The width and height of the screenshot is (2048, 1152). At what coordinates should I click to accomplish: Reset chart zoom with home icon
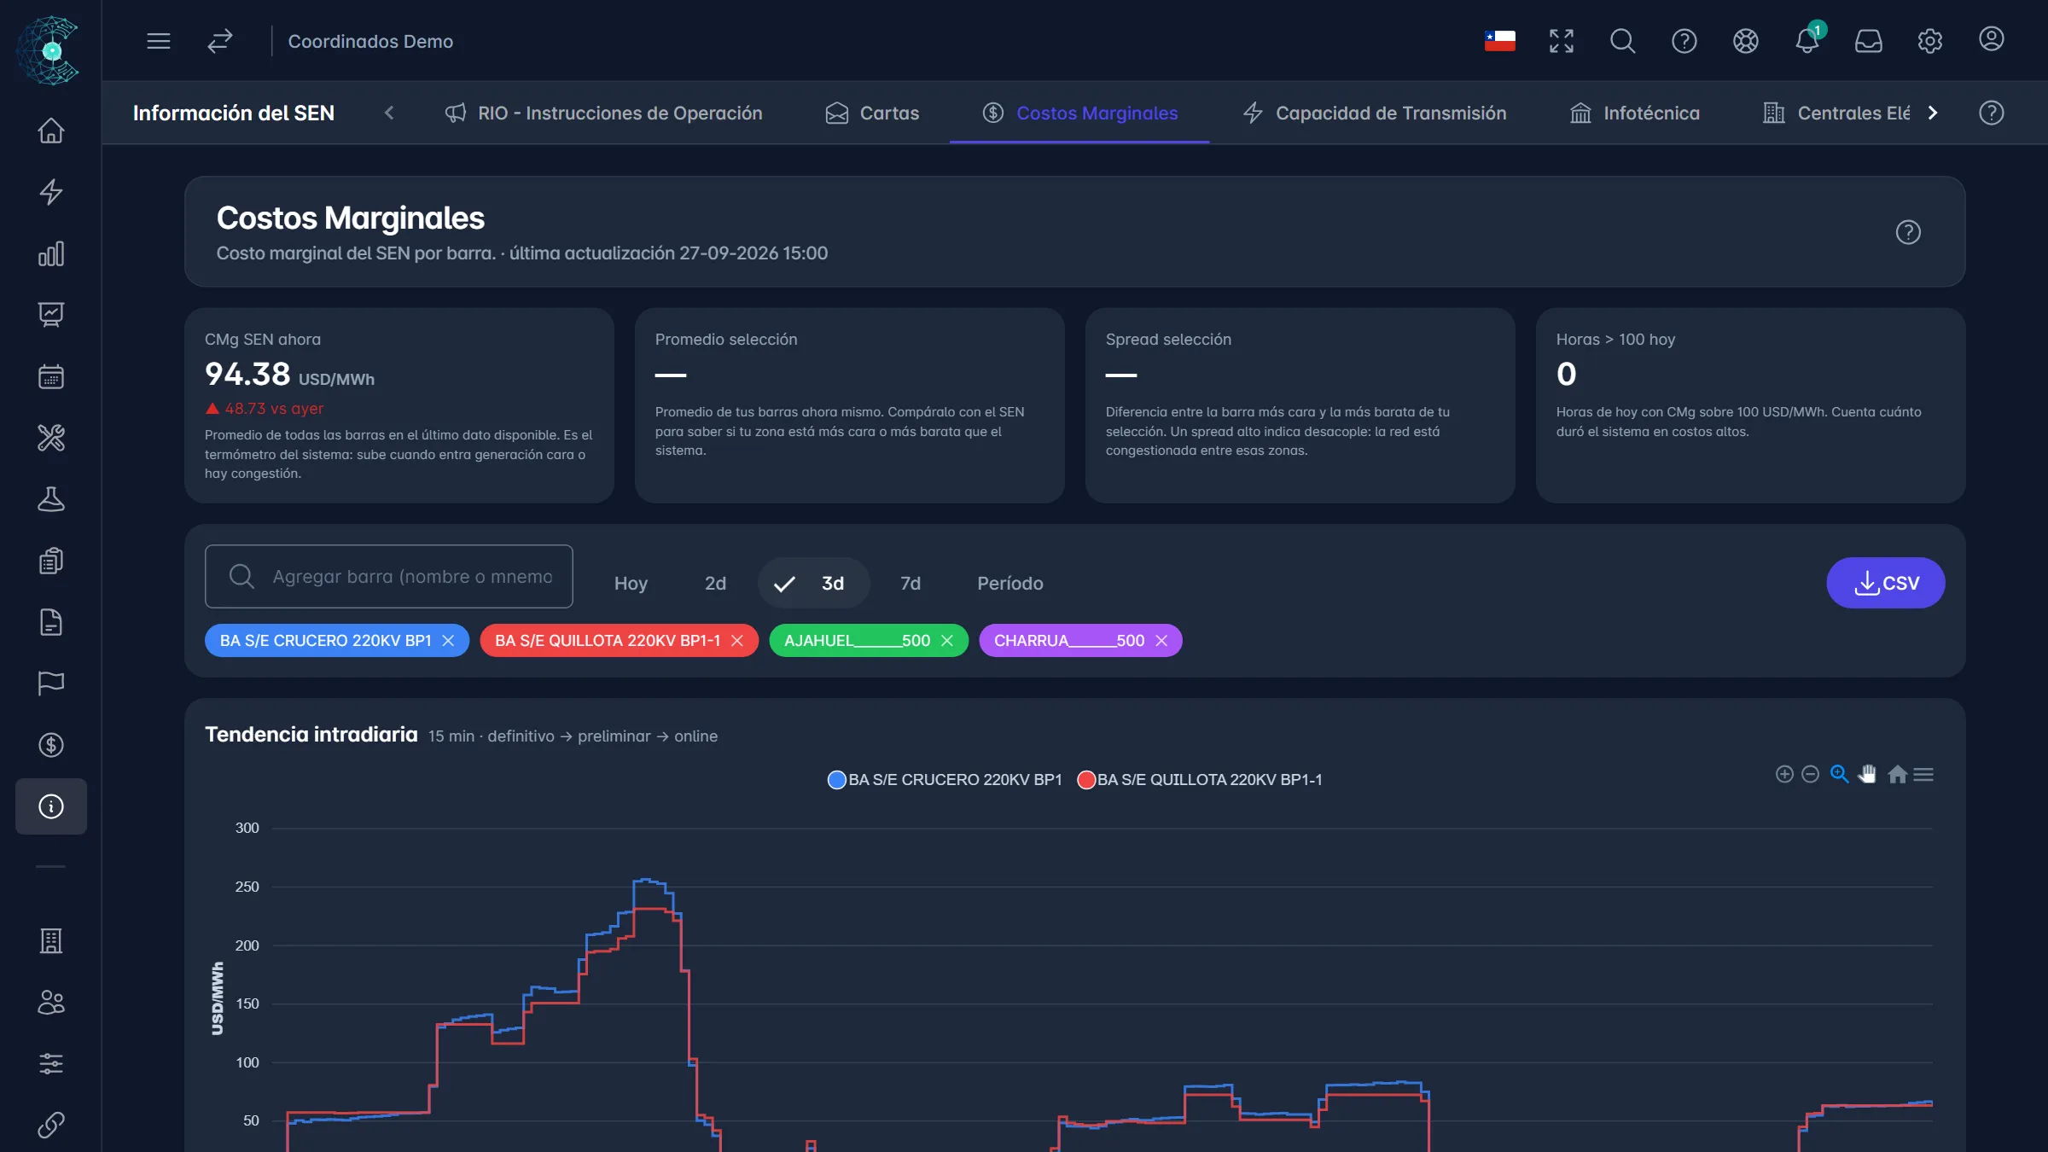click(x=1897, y=774)
